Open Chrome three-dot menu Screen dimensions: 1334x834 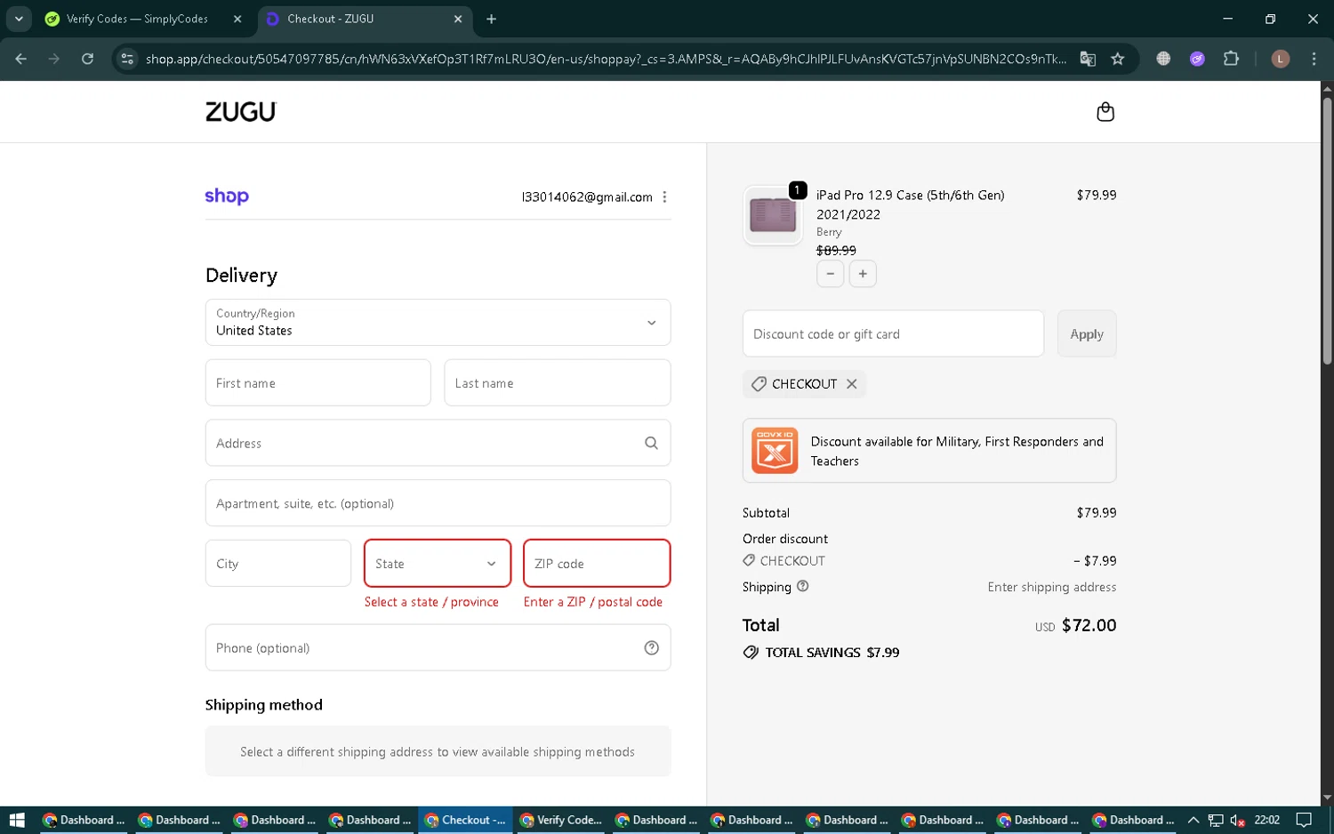(1314, 59)
